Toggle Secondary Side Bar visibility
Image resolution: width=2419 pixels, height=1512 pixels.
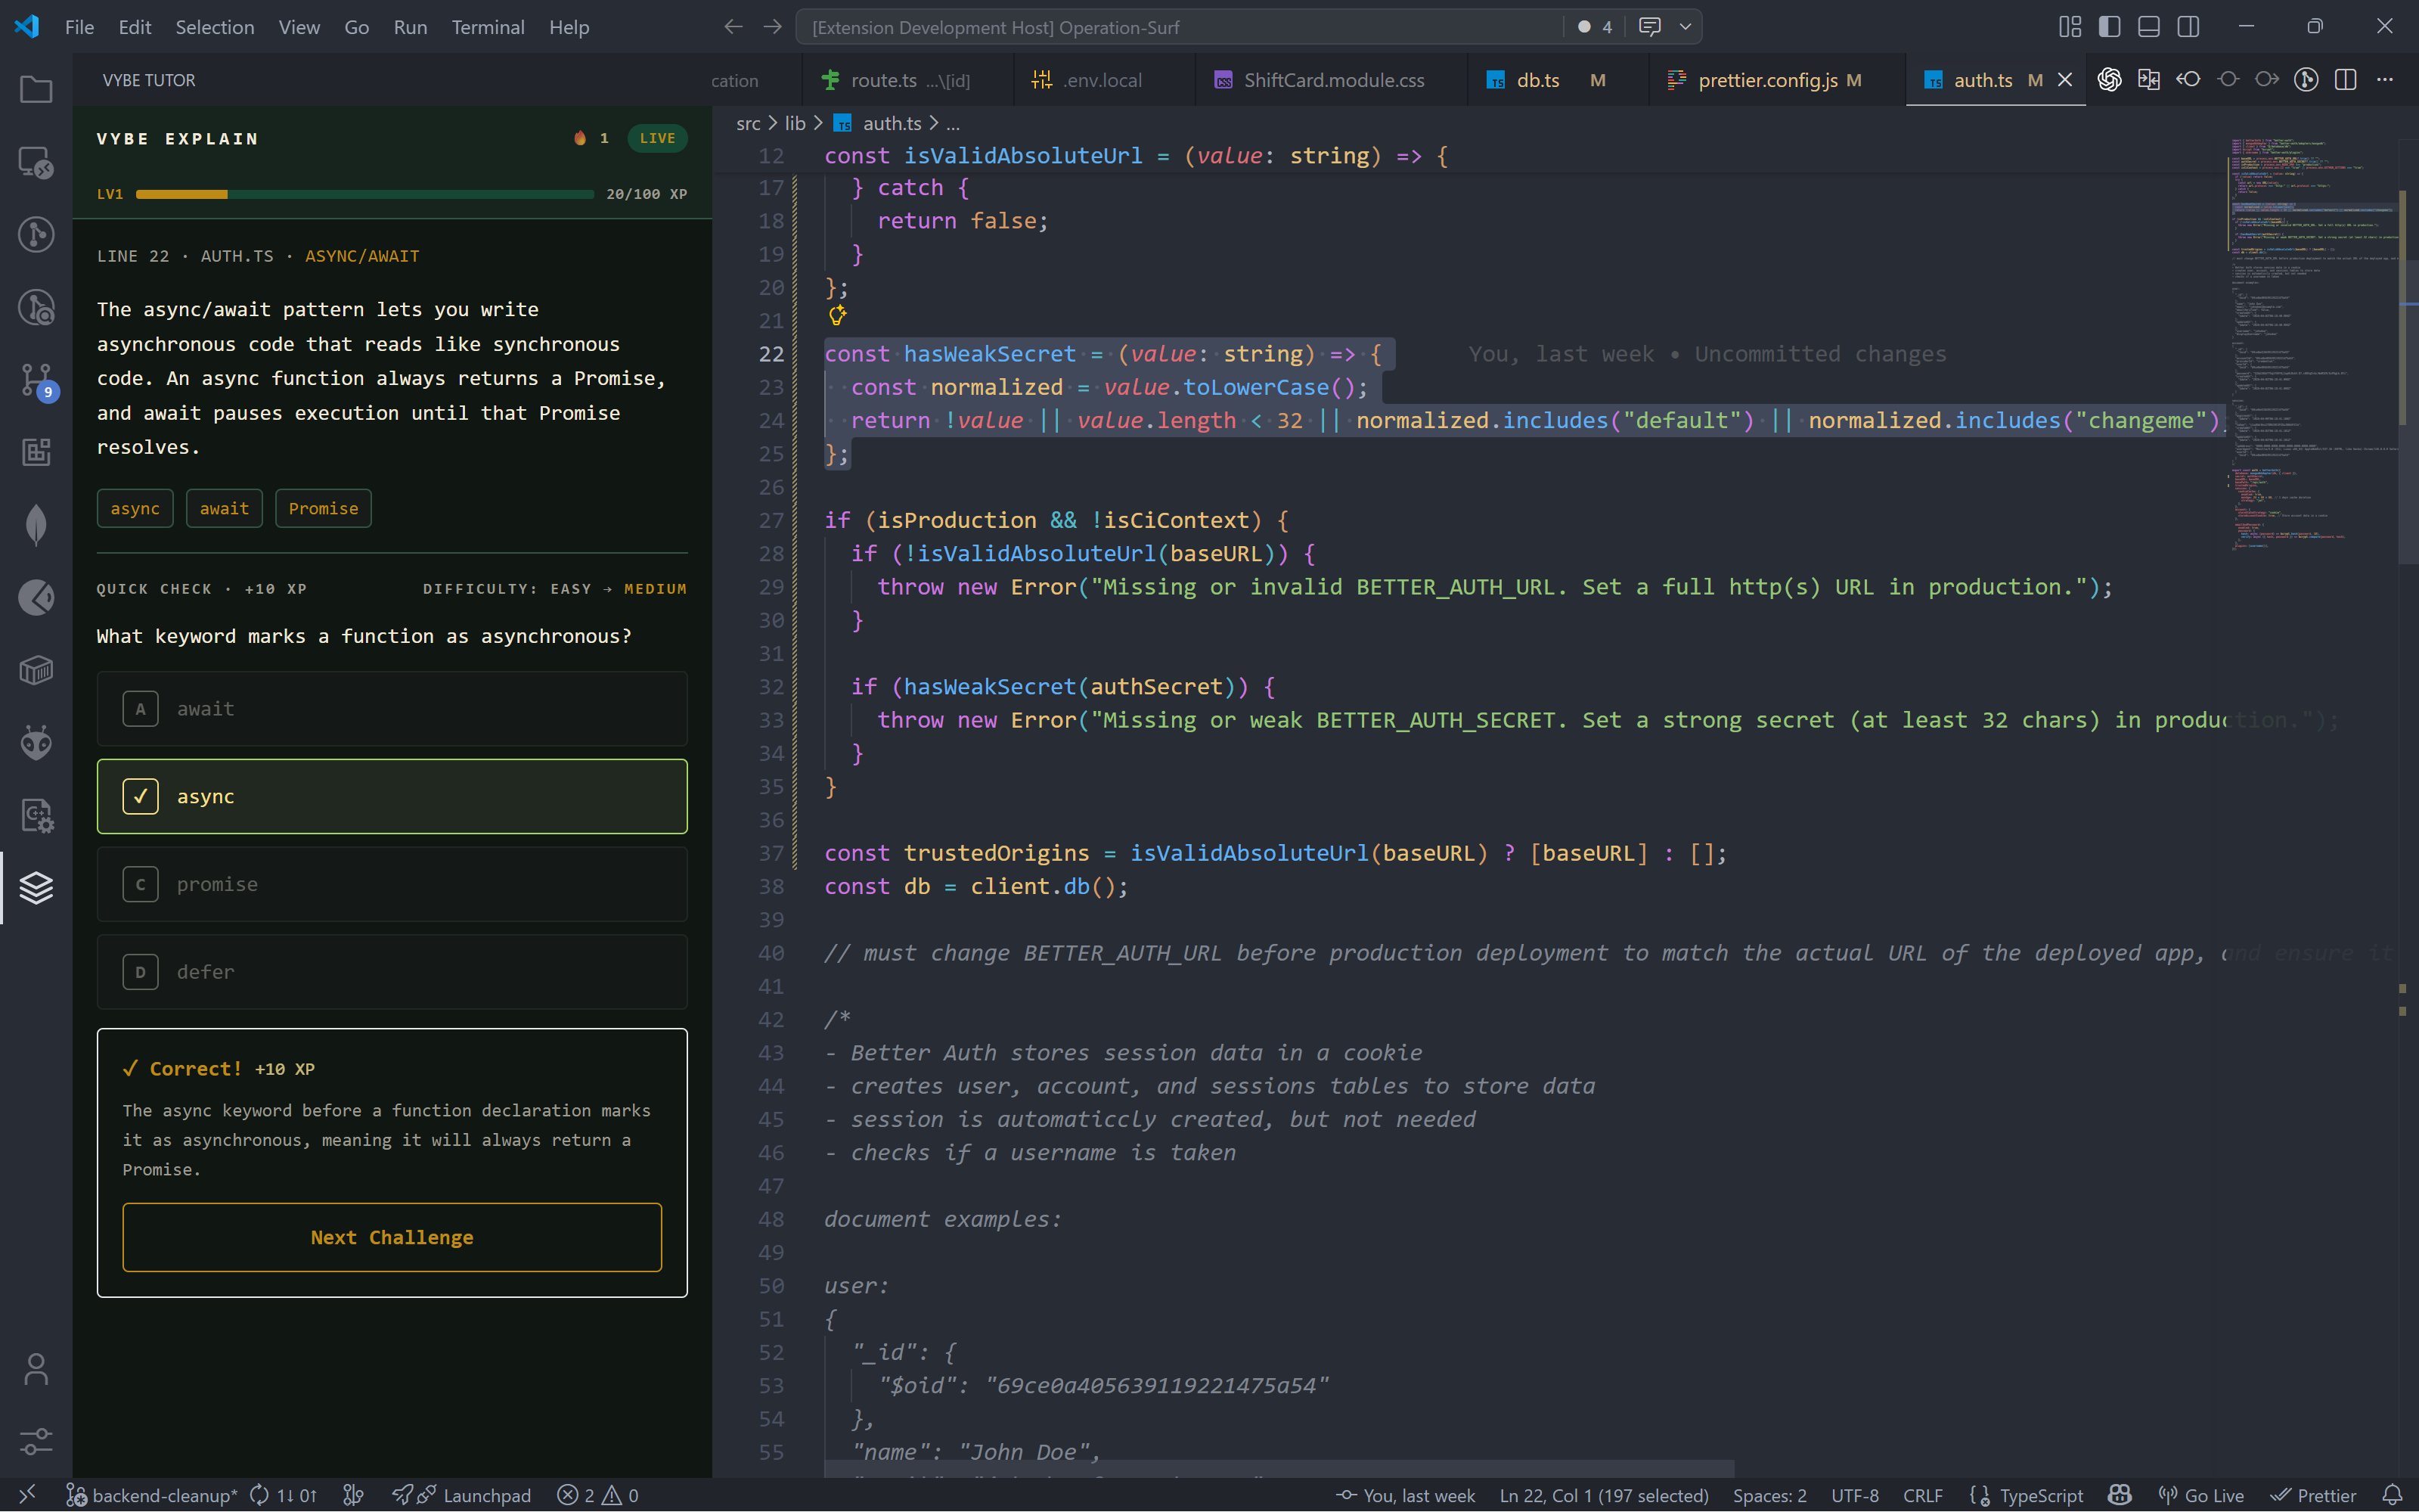tap(2188, 27)
